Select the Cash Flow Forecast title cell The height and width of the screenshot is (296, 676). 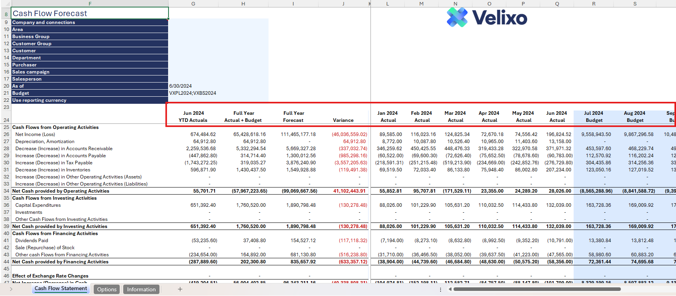tap(89, 13)
